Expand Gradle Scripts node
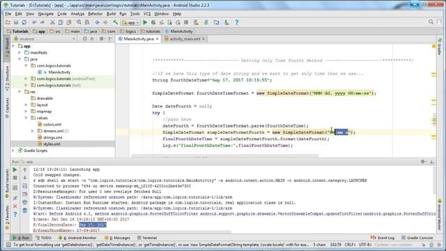Viewport: 446px width, 251px height. point(13,151)
